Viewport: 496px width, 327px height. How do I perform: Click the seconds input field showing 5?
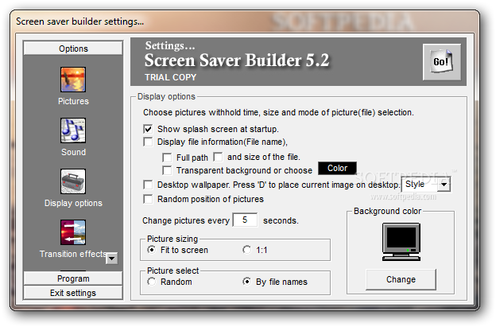(245, 220)
